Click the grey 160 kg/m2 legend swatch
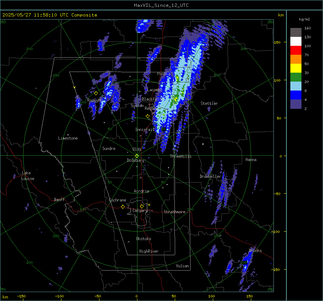This screenshot has width=323, height=301. tap(296, 33)
